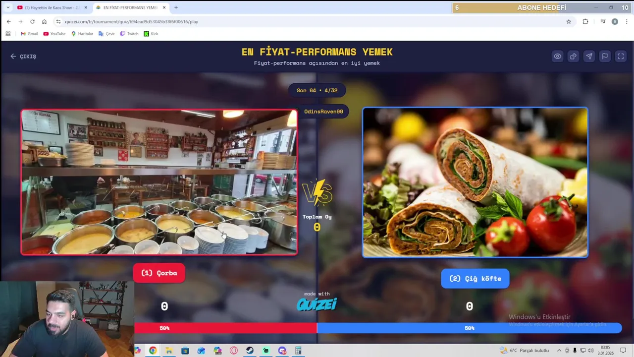This screenshot has width=634, height=357.
Task: Expand the system tray hidden icons chevron
Action: pos(559,351)
